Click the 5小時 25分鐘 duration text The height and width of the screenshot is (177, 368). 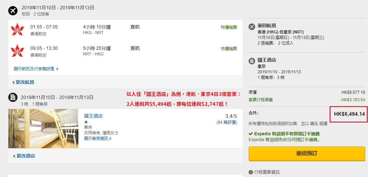[97, 48]
